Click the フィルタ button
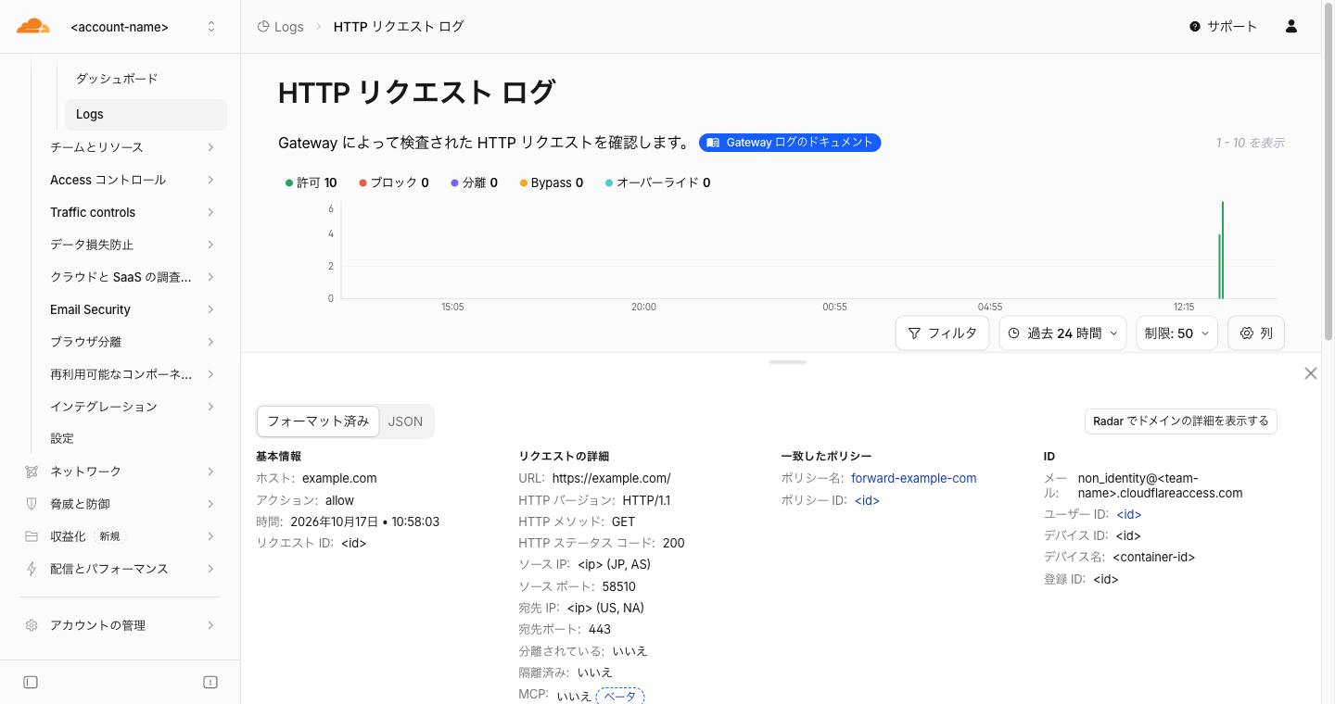Image resolution: width=1335 pixels, height=704 pixels. (x=943, y=333)
